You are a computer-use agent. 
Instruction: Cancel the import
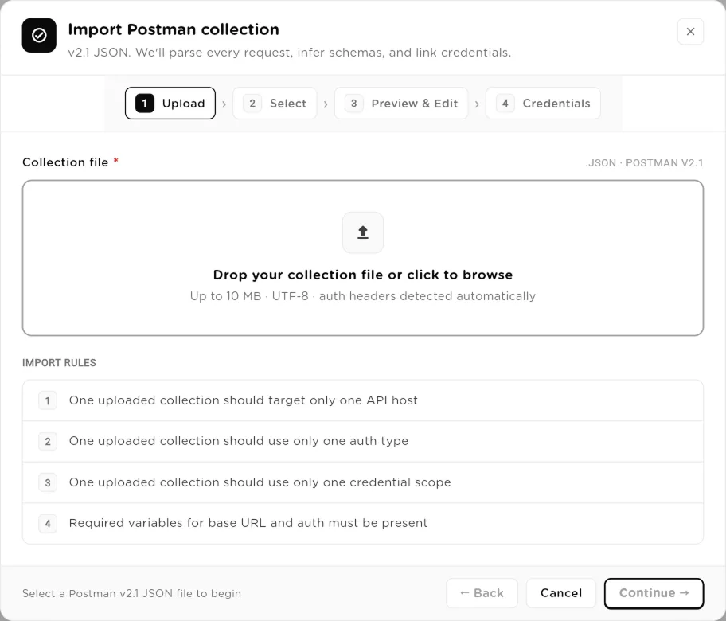[560, 593]
